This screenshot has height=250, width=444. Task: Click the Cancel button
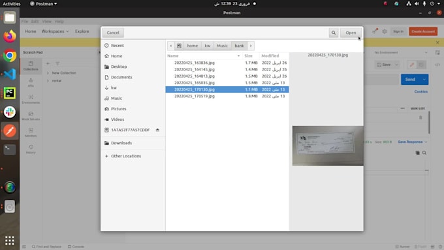click(x=113, y=33)
